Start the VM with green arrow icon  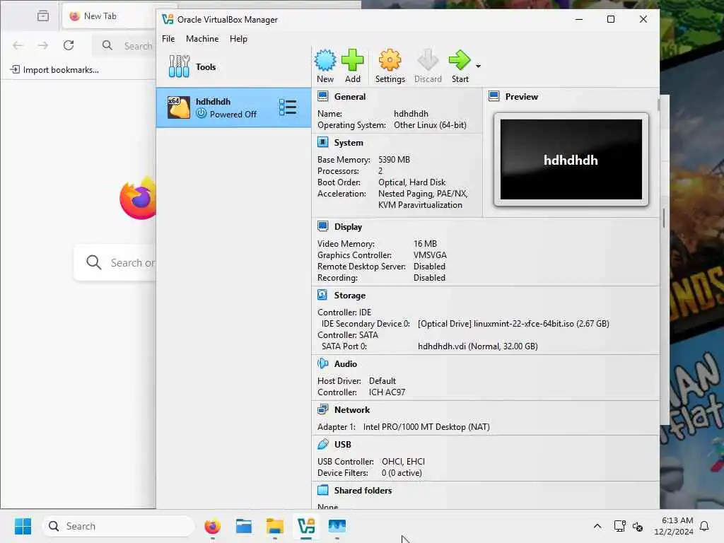460,61
